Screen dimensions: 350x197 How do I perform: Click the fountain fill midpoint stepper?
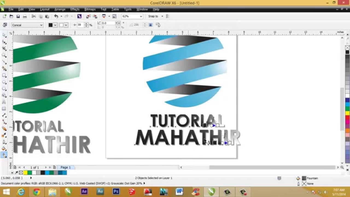tap(87, 25)
